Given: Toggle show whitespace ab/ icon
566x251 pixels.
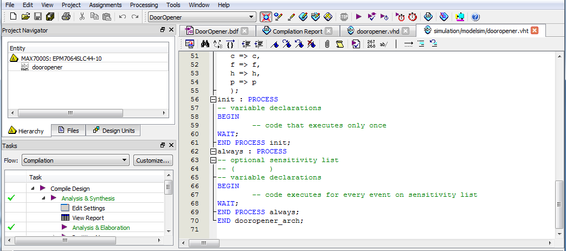Looking at the screenshot, I should pyautogui.click(x=384, y=44).
